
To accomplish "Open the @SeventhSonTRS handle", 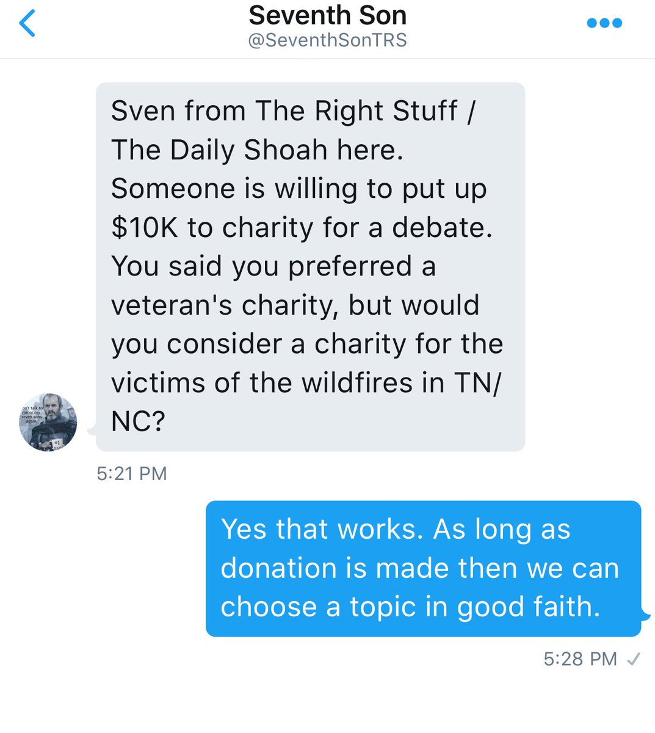I will click(x=328, y=40).
